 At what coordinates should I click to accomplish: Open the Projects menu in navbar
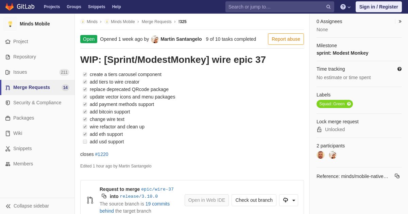click(52, 7)
